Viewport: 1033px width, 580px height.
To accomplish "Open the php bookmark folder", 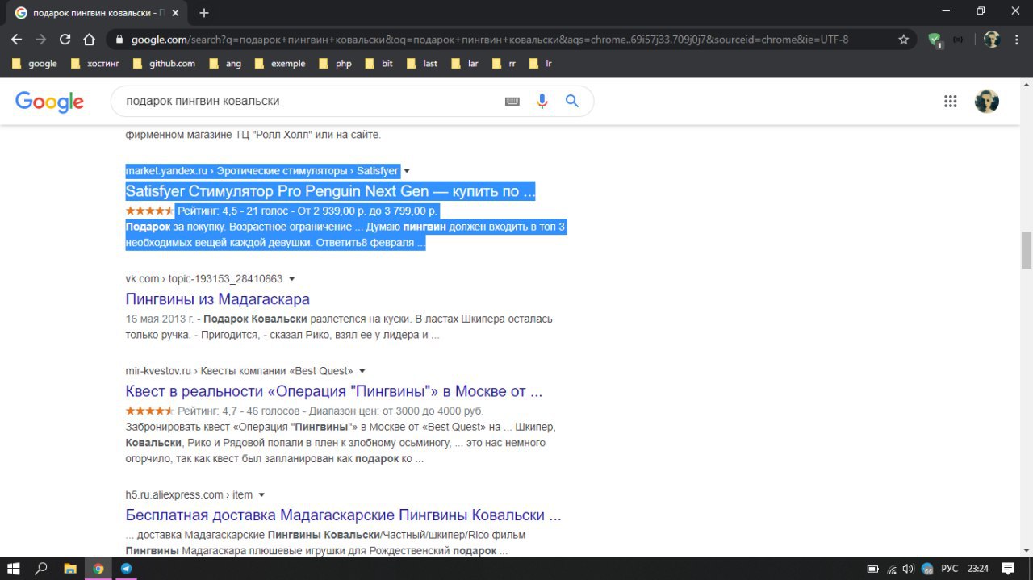I will pos(336,63).
